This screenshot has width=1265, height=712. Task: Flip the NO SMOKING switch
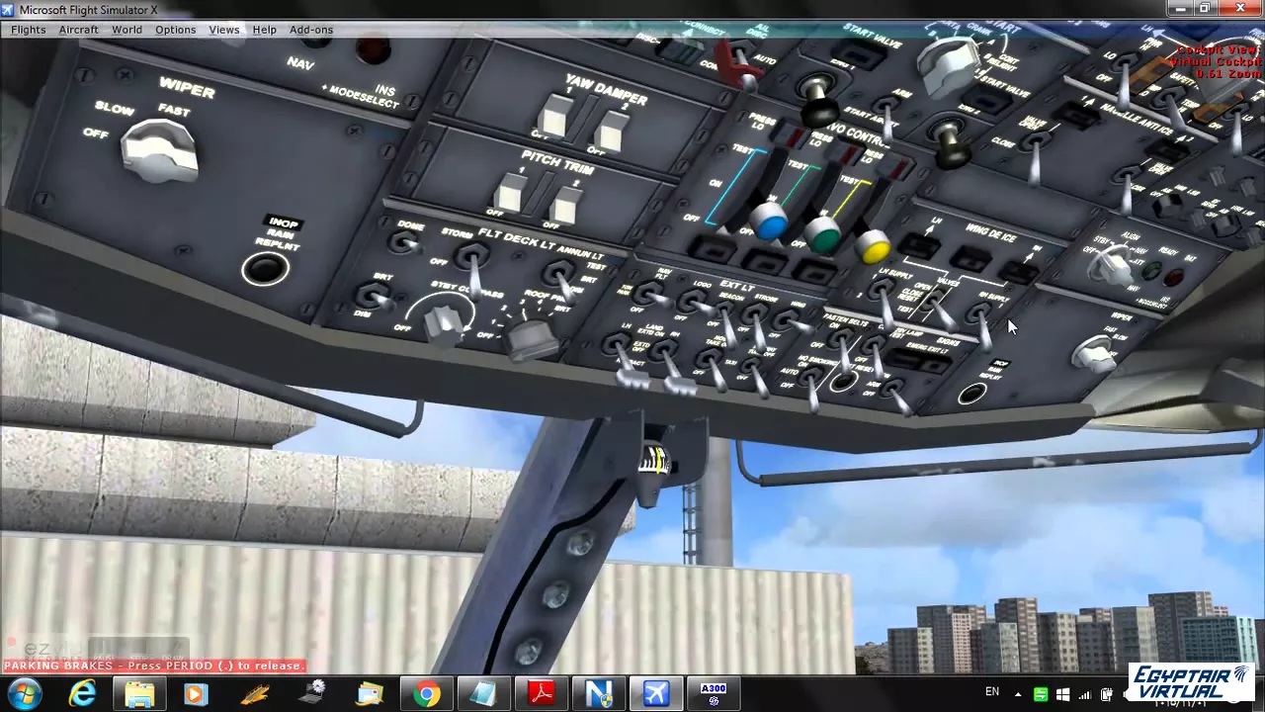812,391
